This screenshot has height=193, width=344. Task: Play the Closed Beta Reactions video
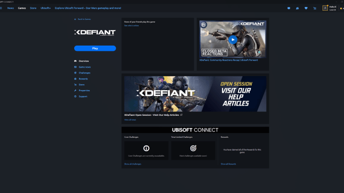pyautogui.click(x=233, y=40)
